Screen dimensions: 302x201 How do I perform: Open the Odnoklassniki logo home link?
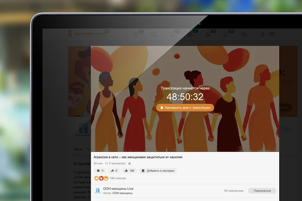coord(87,34)
